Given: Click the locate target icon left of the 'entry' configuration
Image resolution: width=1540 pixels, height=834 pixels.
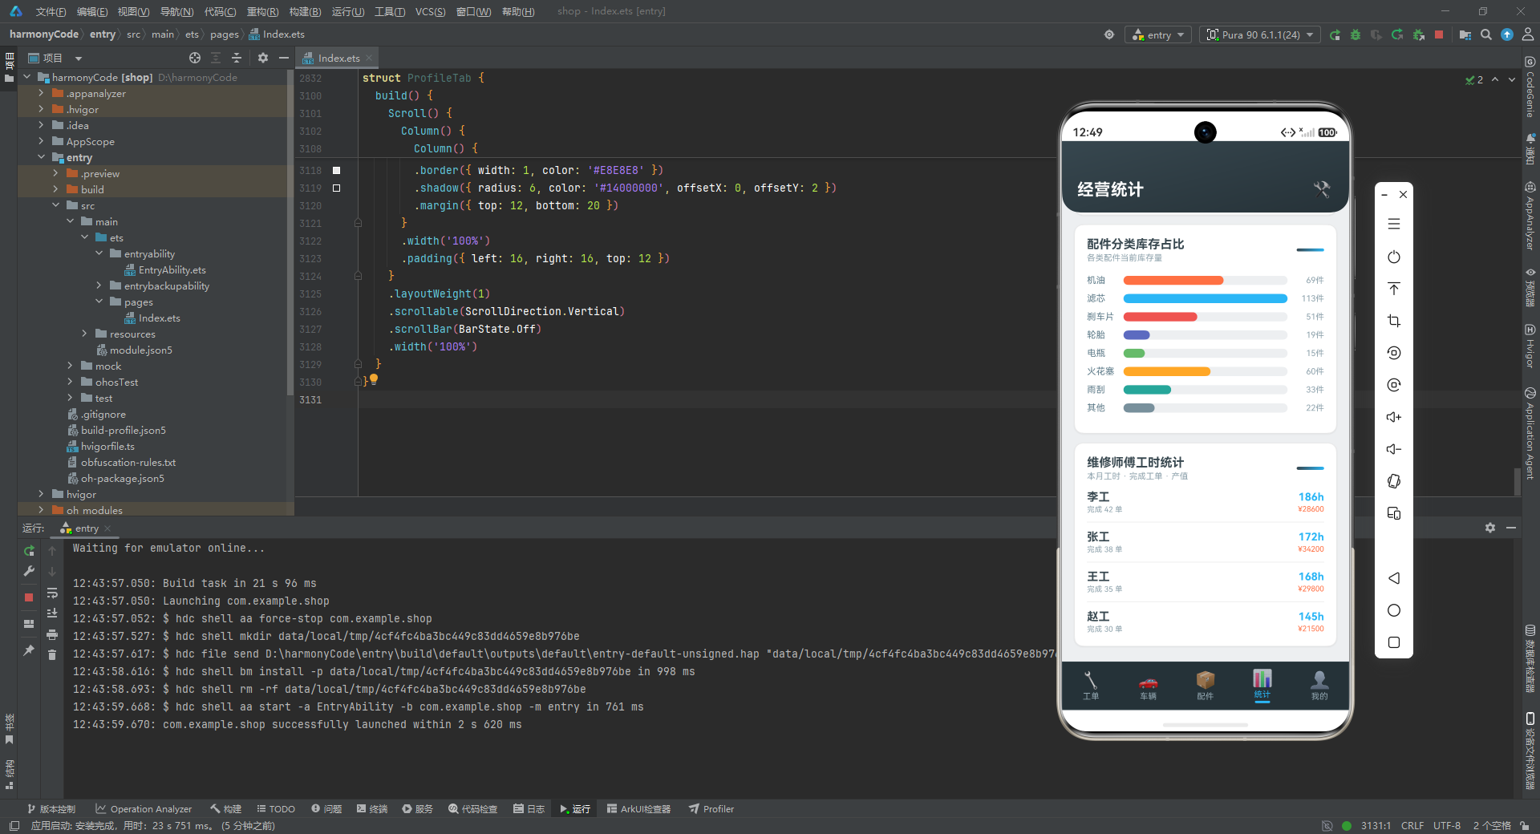Looking at the screenshot, I should tap(1109, 34).
